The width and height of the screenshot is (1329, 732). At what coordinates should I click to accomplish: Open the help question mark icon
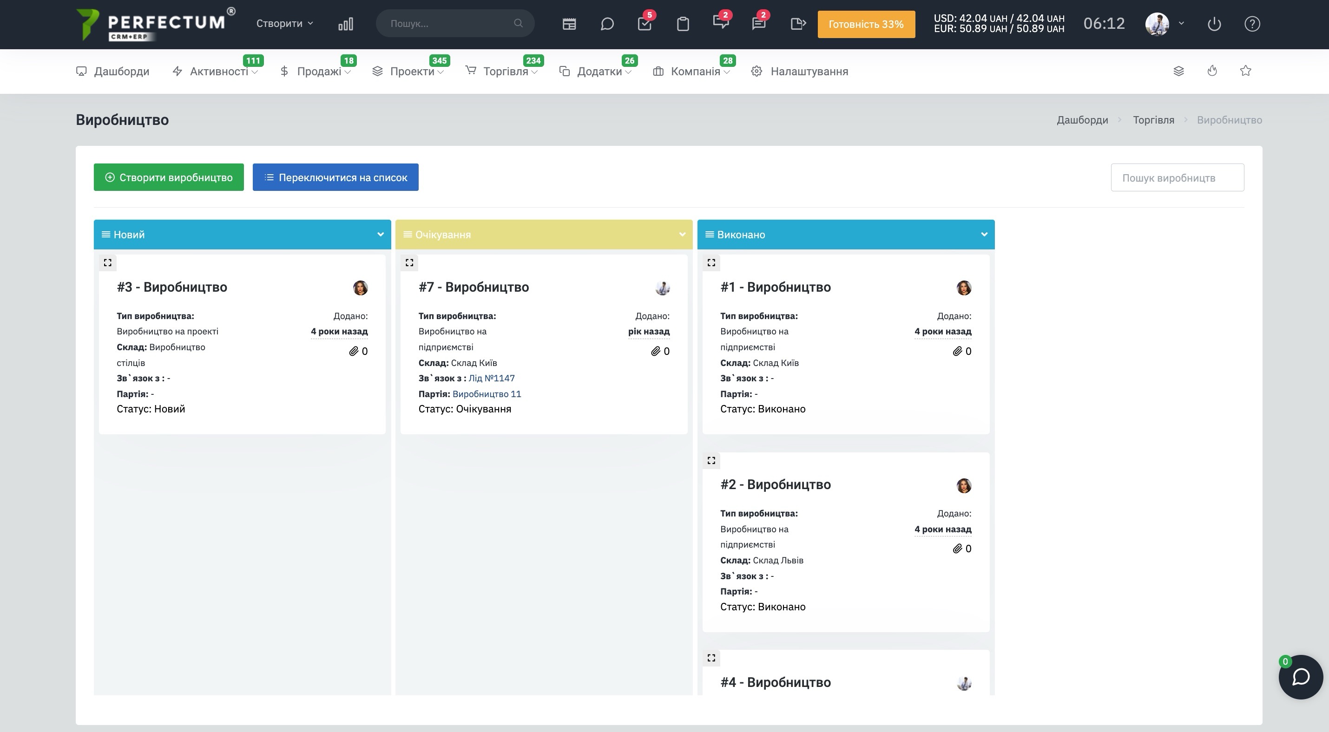tap(1252, 24)
